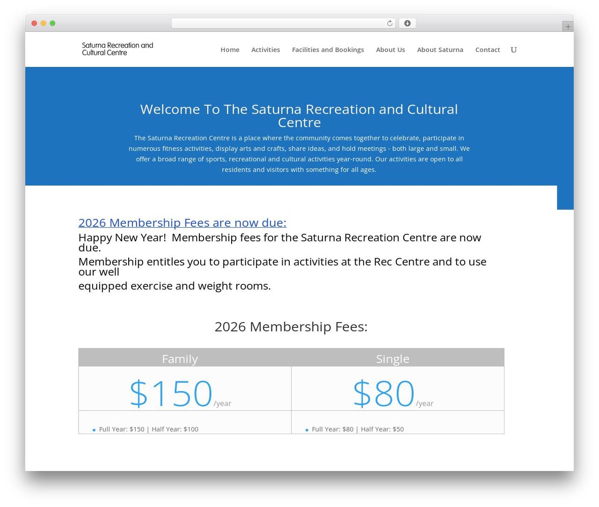Minimize the browser window with the yellow button
Viewport: 599px width, 507px height.
click(x=44, y=23)
